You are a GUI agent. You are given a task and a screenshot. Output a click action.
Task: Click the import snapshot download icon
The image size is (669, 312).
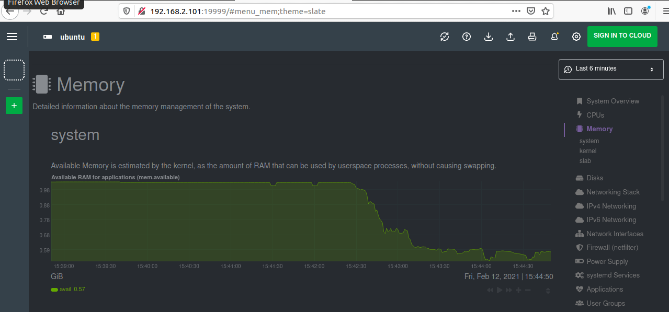(x=489, y=37)
